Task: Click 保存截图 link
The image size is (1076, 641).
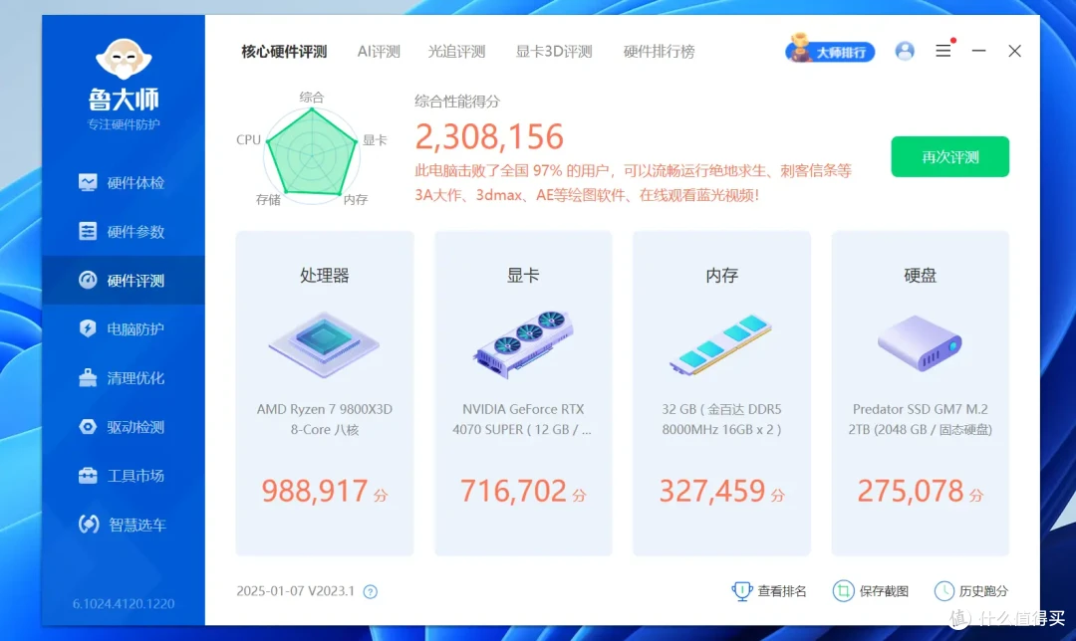Action: [884, 591]
